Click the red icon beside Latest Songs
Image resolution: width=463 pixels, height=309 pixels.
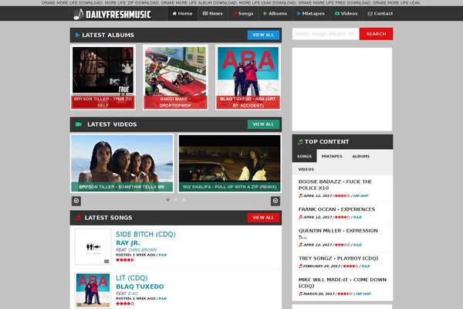tap(78, 218)
